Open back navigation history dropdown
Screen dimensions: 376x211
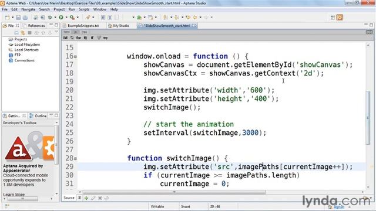tap(200, 17)
